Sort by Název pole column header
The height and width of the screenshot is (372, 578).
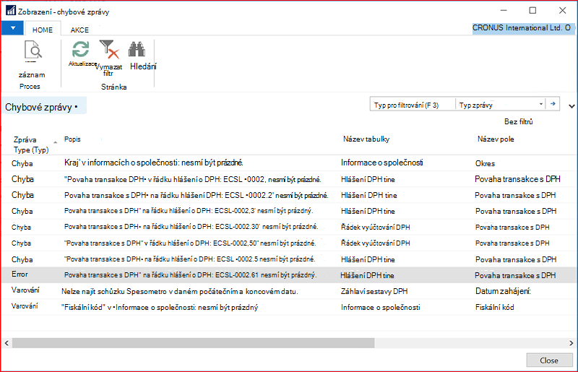[x=496, y=139]
